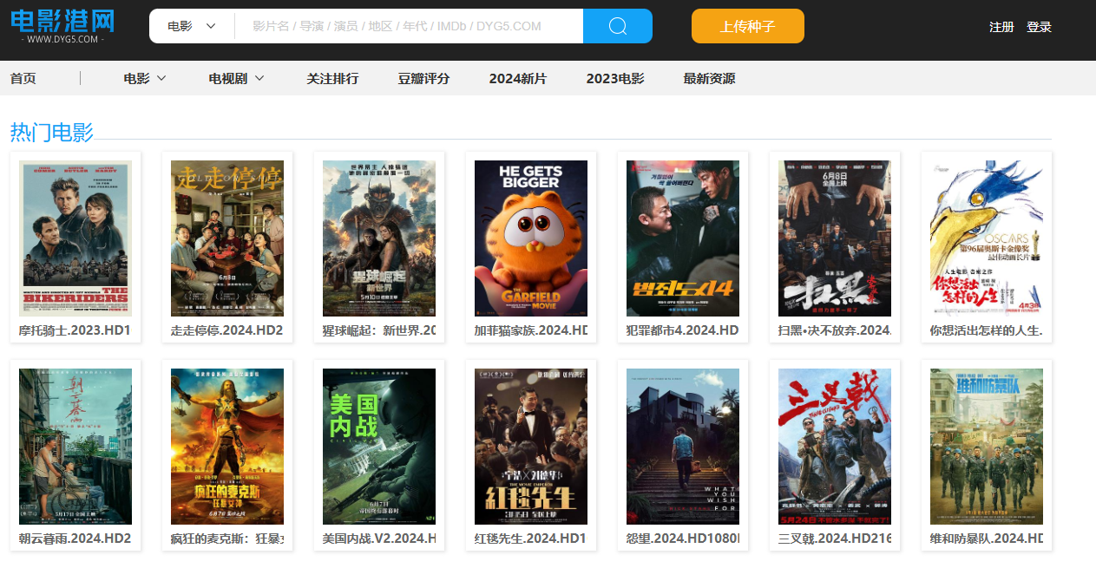The height and width of the screenshot is (568, 1096).
Task: Open 朝云暮雨 movie poster
Action: pyautogui.click(x=75, y=447)
